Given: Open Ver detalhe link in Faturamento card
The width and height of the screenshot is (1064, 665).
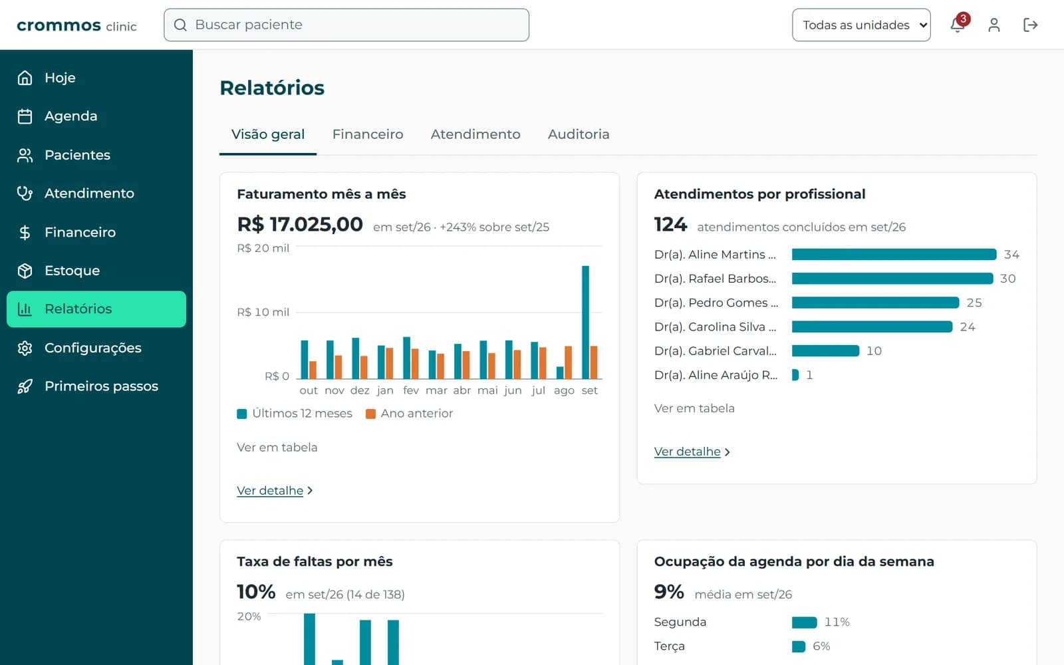Looking at the screenshot, I should tap(275, 491).
